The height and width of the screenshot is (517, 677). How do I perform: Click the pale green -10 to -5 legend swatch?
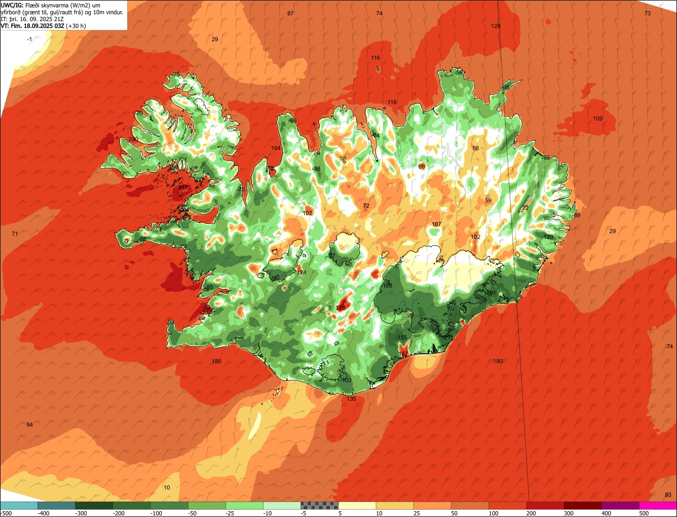pyautogui.click(x=282, y=505)
